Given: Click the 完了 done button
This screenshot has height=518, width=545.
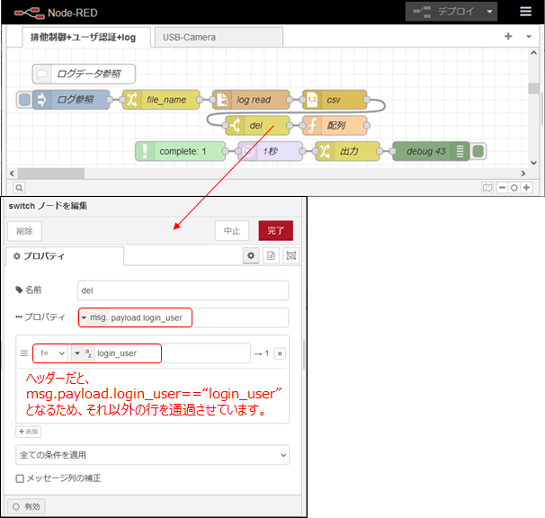Looking at the screenshot, I should [x=275, y=231].
